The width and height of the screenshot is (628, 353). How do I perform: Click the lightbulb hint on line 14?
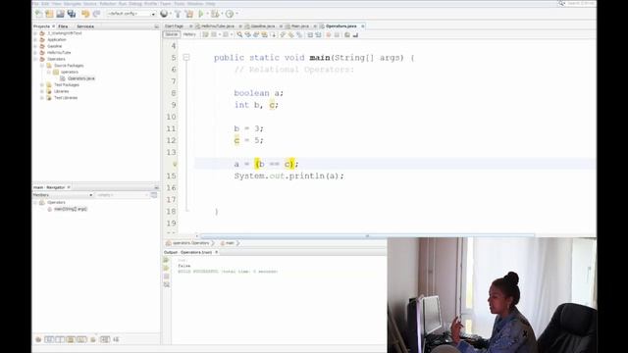pos(175,164)
